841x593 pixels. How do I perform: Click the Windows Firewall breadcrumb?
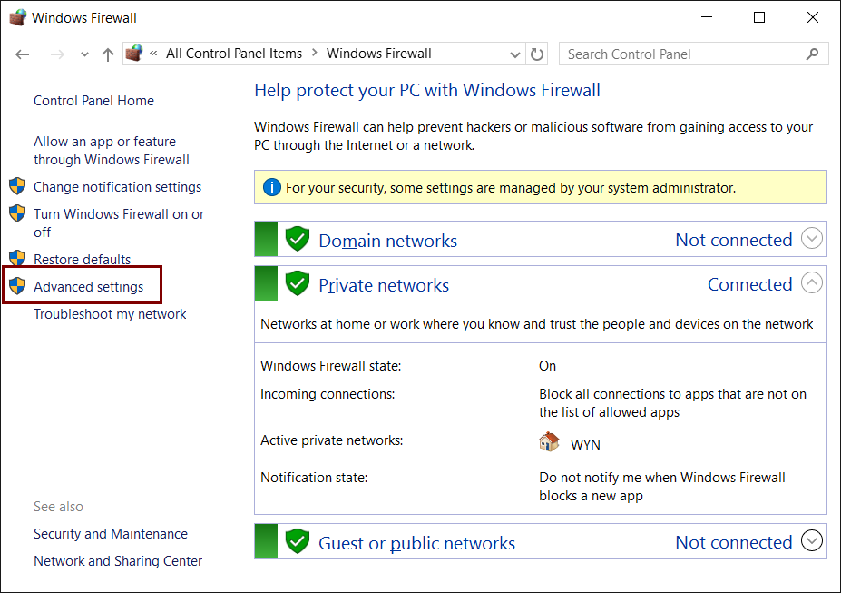(379, 54)
